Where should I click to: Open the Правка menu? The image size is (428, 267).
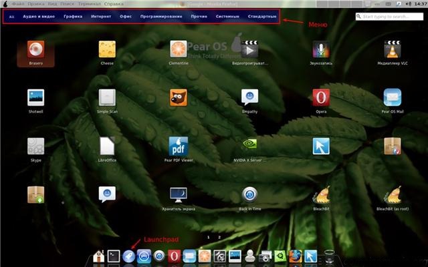(36, 4)
